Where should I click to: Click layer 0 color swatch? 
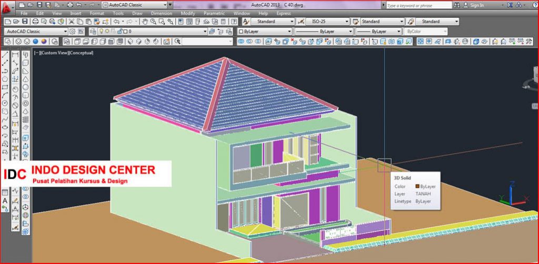[125, 31]
